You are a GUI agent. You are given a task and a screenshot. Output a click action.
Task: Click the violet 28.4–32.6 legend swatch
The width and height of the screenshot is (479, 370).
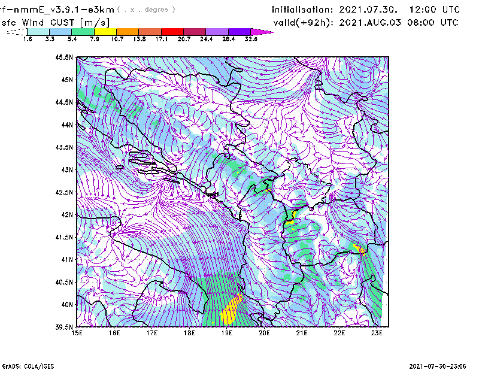coord(239,32)
